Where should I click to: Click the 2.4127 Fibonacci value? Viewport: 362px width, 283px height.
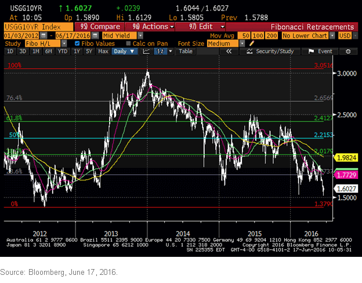click(x=324, y=118)
